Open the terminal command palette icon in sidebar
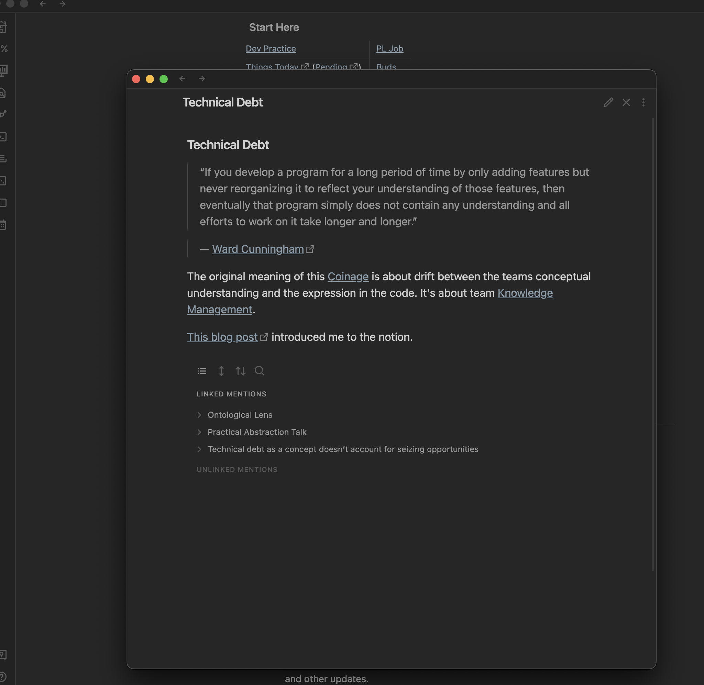The height and width of the screenshot is (685, 704). (x=3, y=137)
